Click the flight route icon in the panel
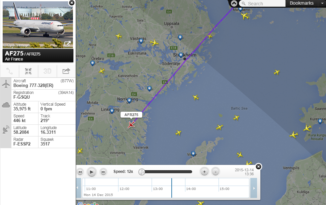Screen dimensions: 326x205 (10, 71)
